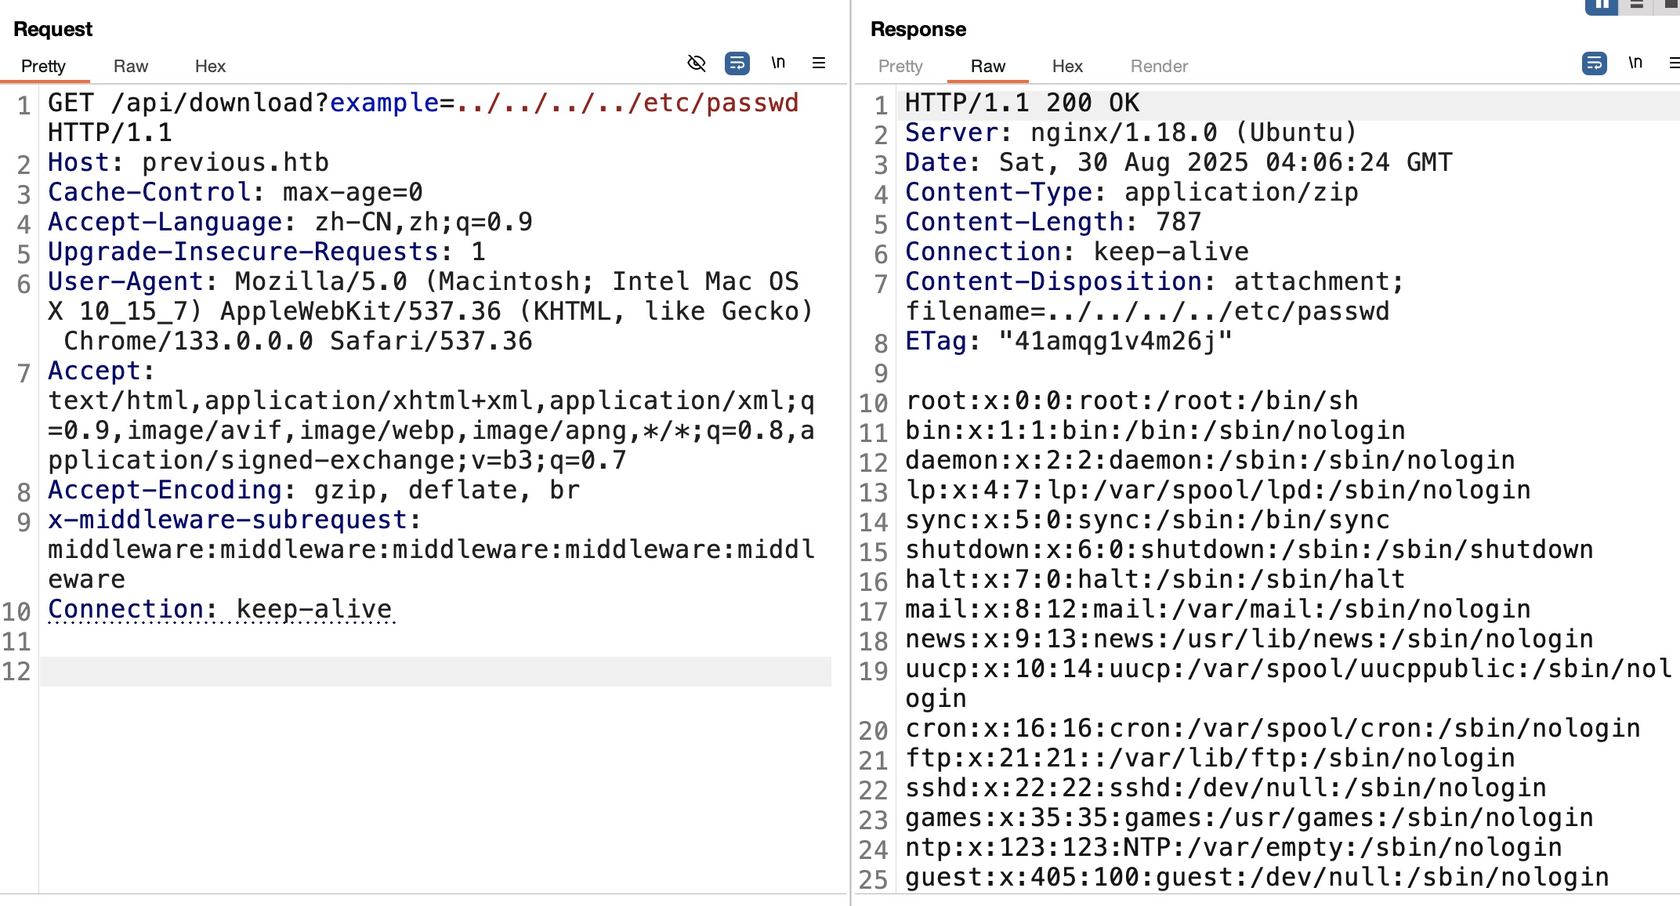Toggle hidden characters eye icon in Request
Screen dimensions: 1680x906
tap(696, 63)
